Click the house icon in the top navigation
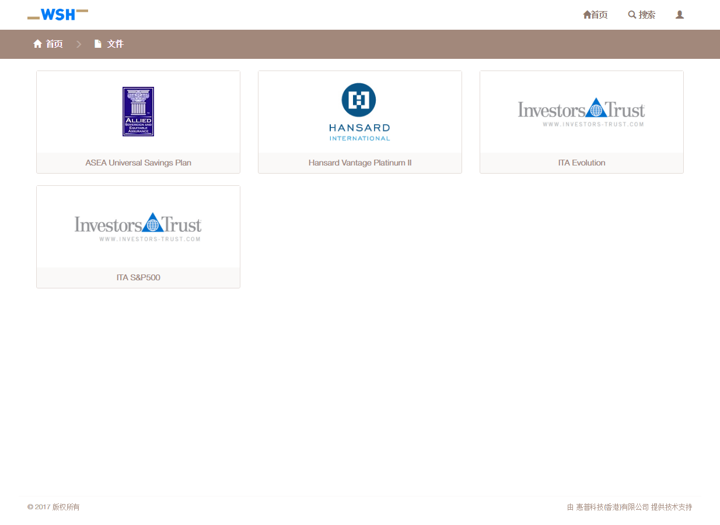 (587, 15)
